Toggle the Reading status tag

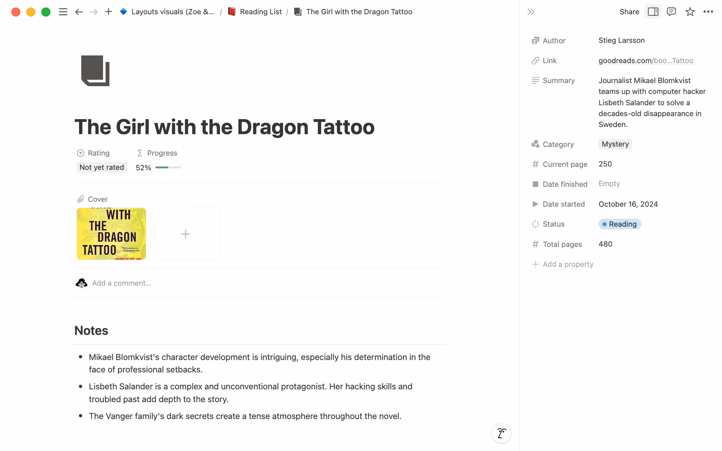[x=620, y=224]
